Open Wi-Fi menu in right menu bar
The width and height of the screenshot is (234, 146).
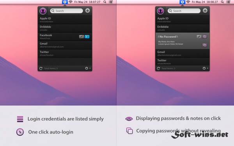click(x=188, y=2)
